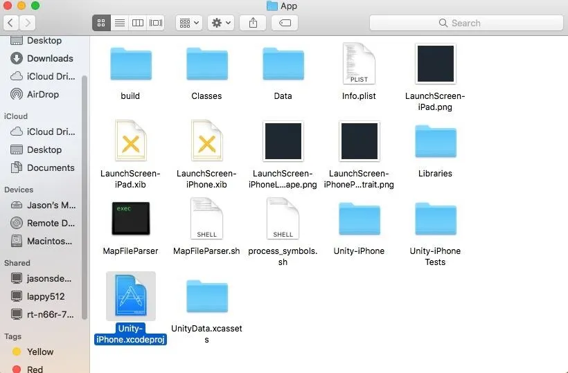Select the process_symbols.sh shell file
This screenshot has height=373, width=568.
(283, 219)
